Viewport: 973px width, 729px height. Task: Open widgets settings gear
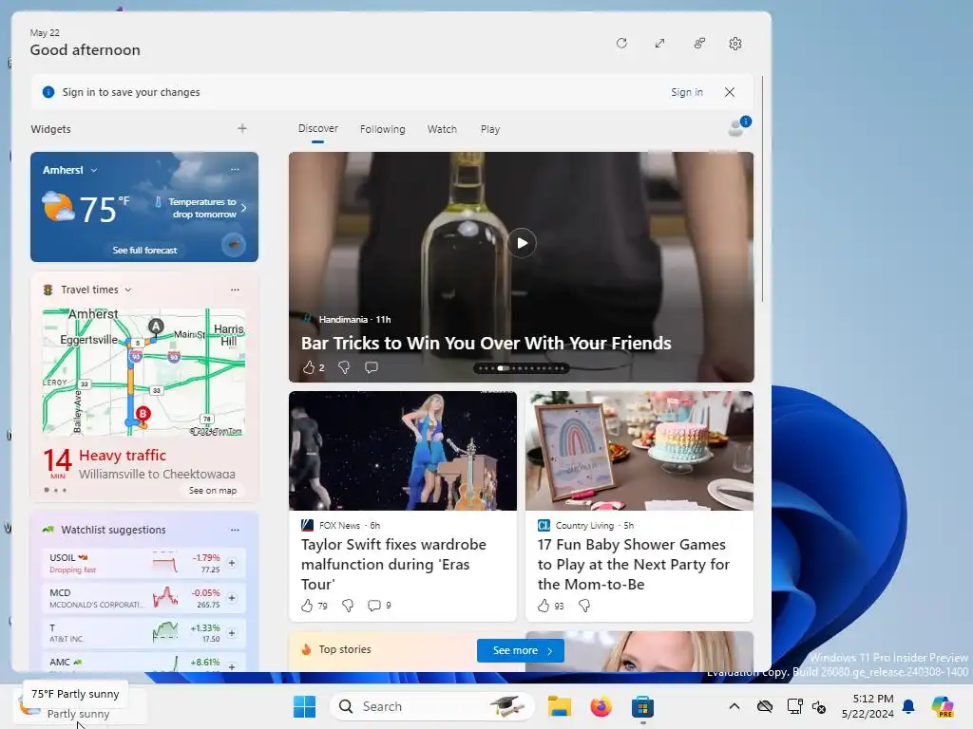[x=735, y=44]
